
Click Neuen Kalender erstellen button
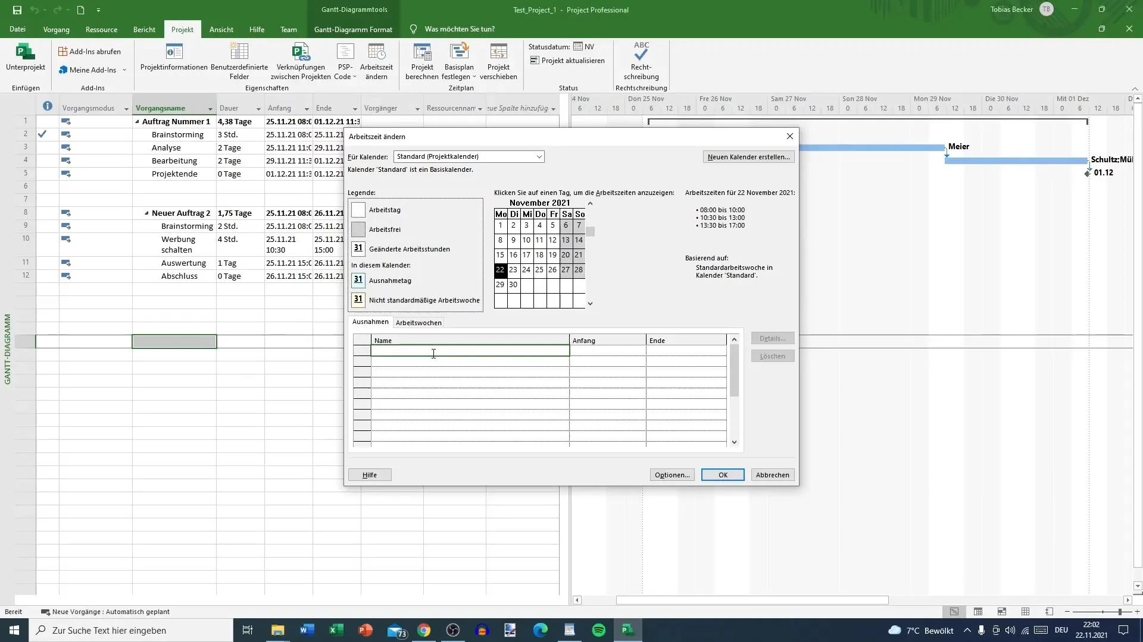coord(748,157)
